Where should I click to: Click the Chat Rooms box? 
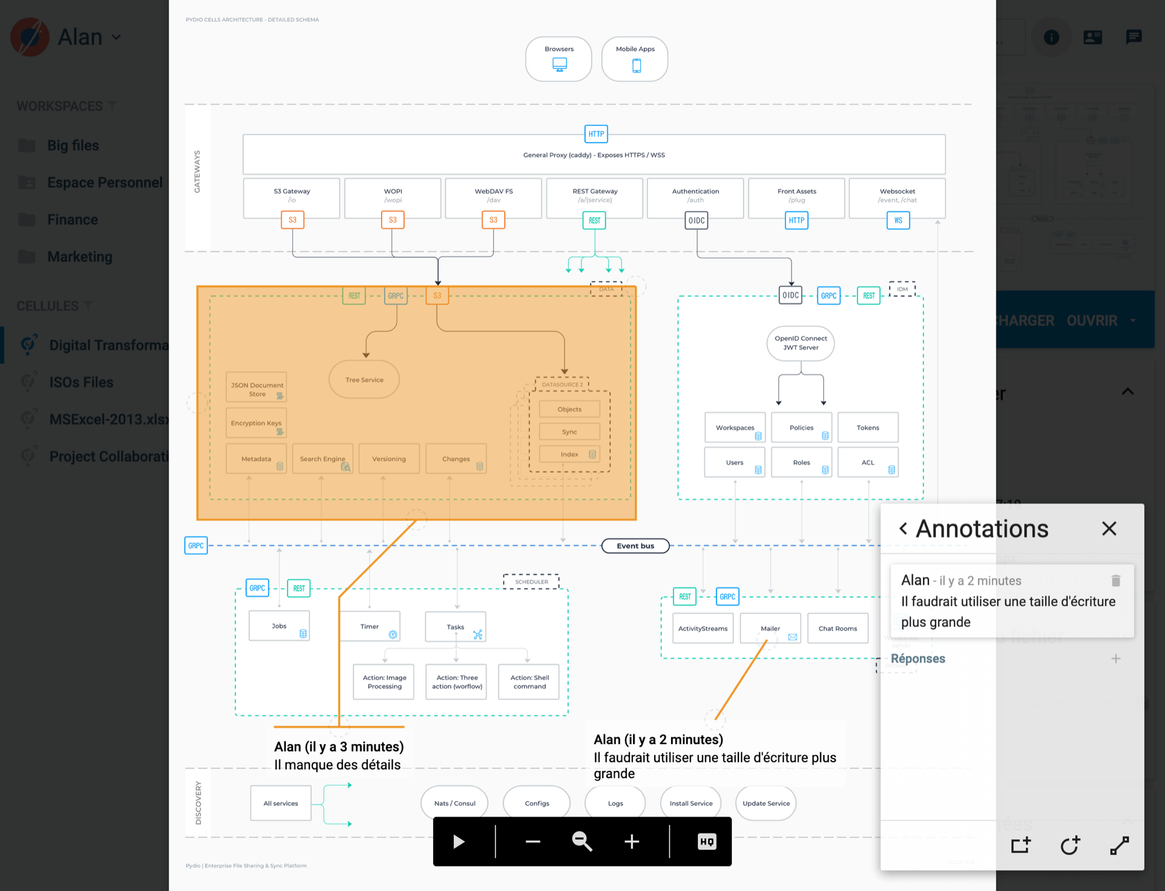click(x=837, y=628)
